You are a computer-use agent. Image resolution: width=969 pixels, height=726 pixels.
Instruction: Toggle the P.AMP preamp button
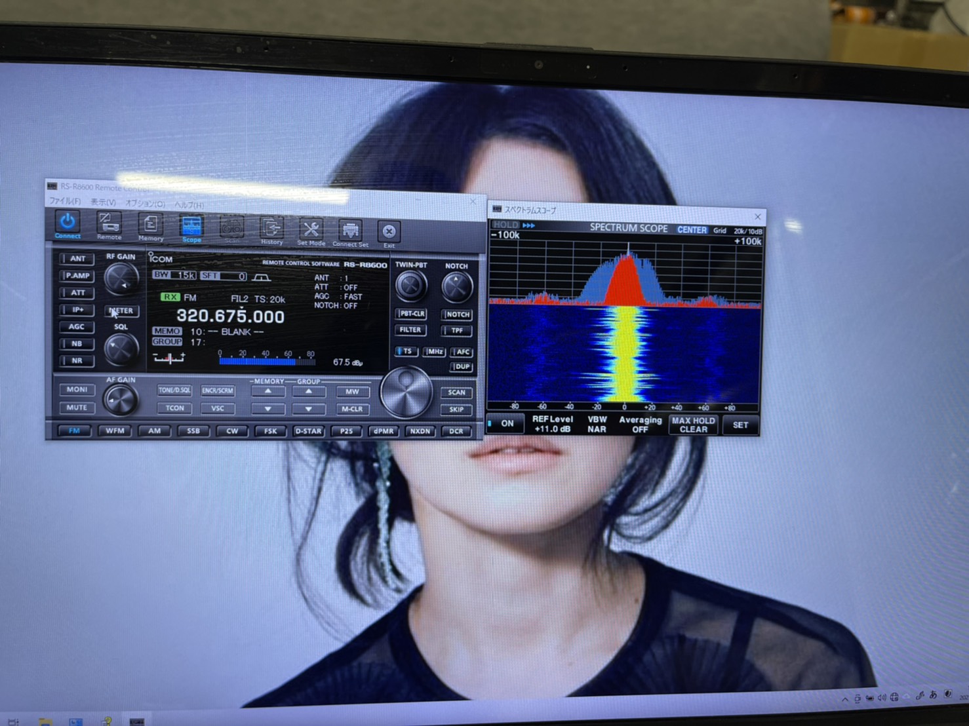77,276
